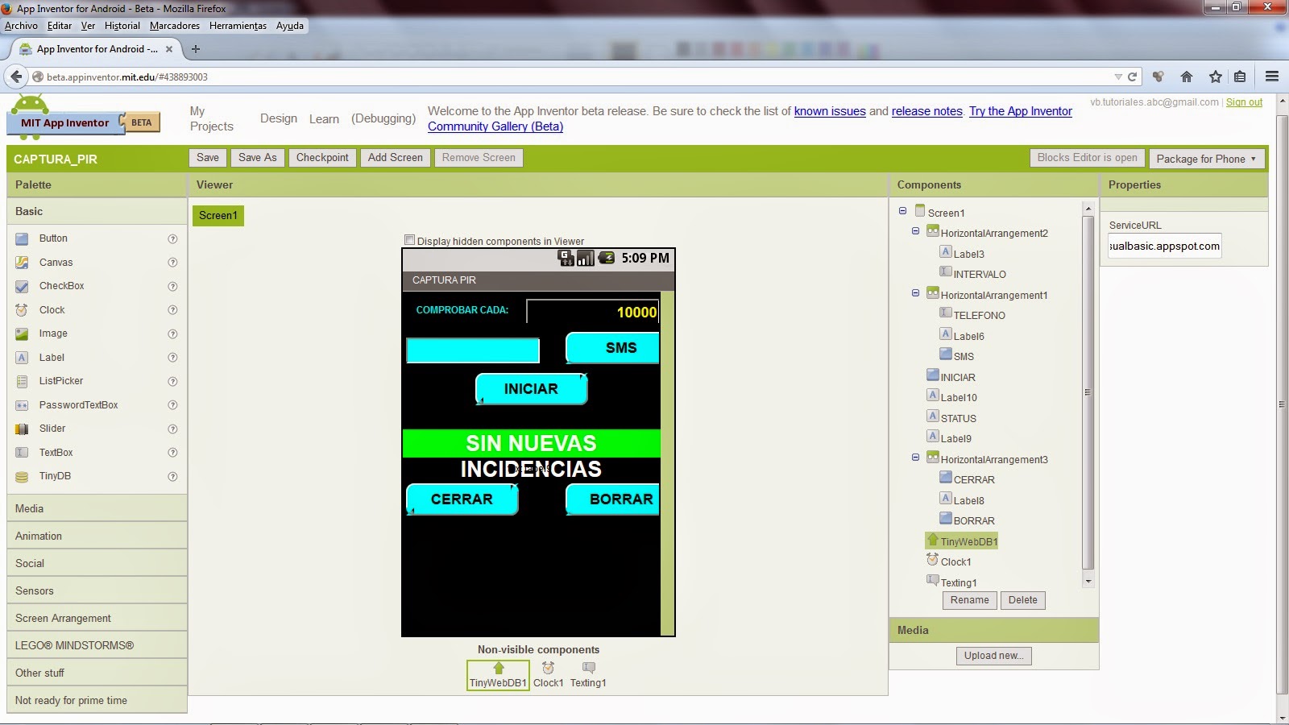Click the Save button

tap(208, 158)
